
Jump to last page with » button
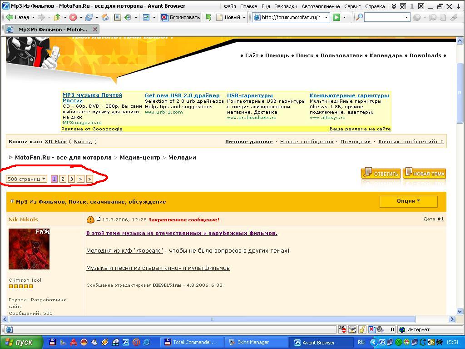point(89,179)
